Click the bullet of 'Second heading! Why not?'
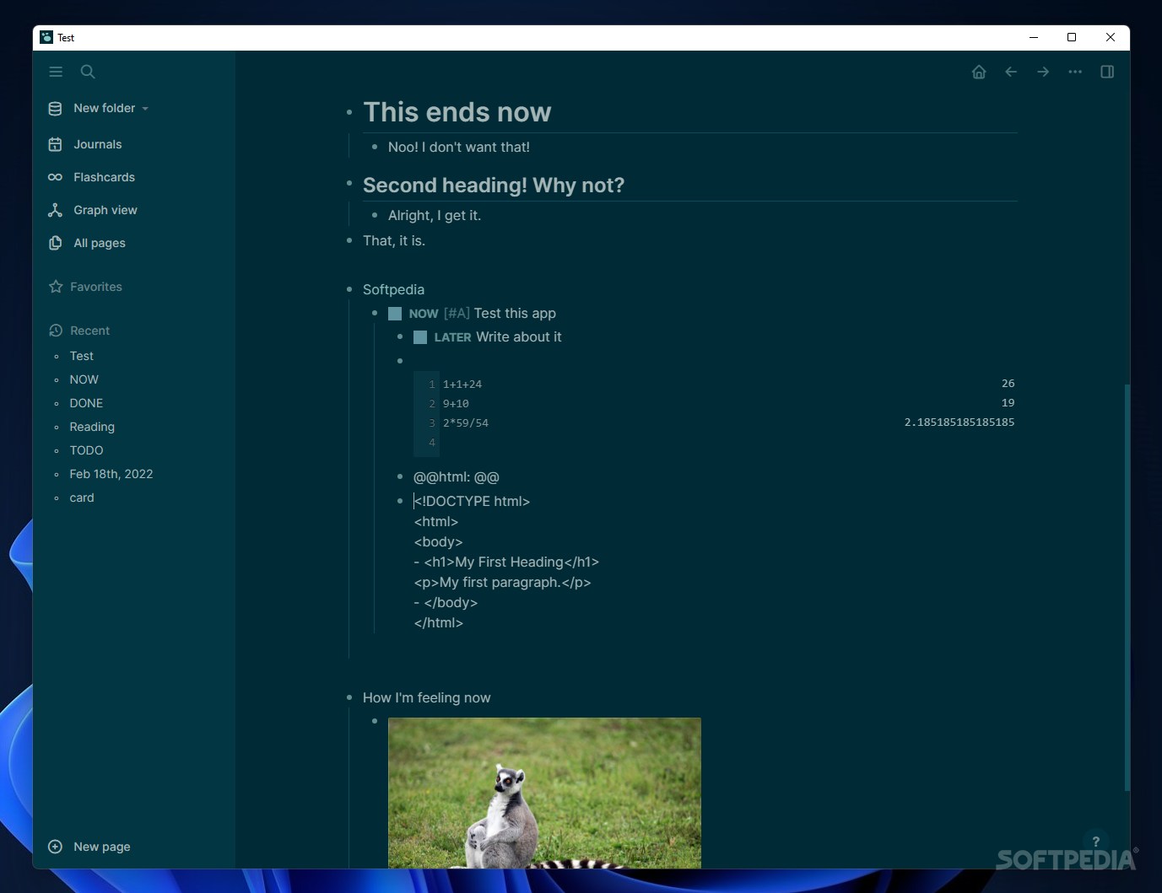The image size is (1162, 893). [349, 184]
